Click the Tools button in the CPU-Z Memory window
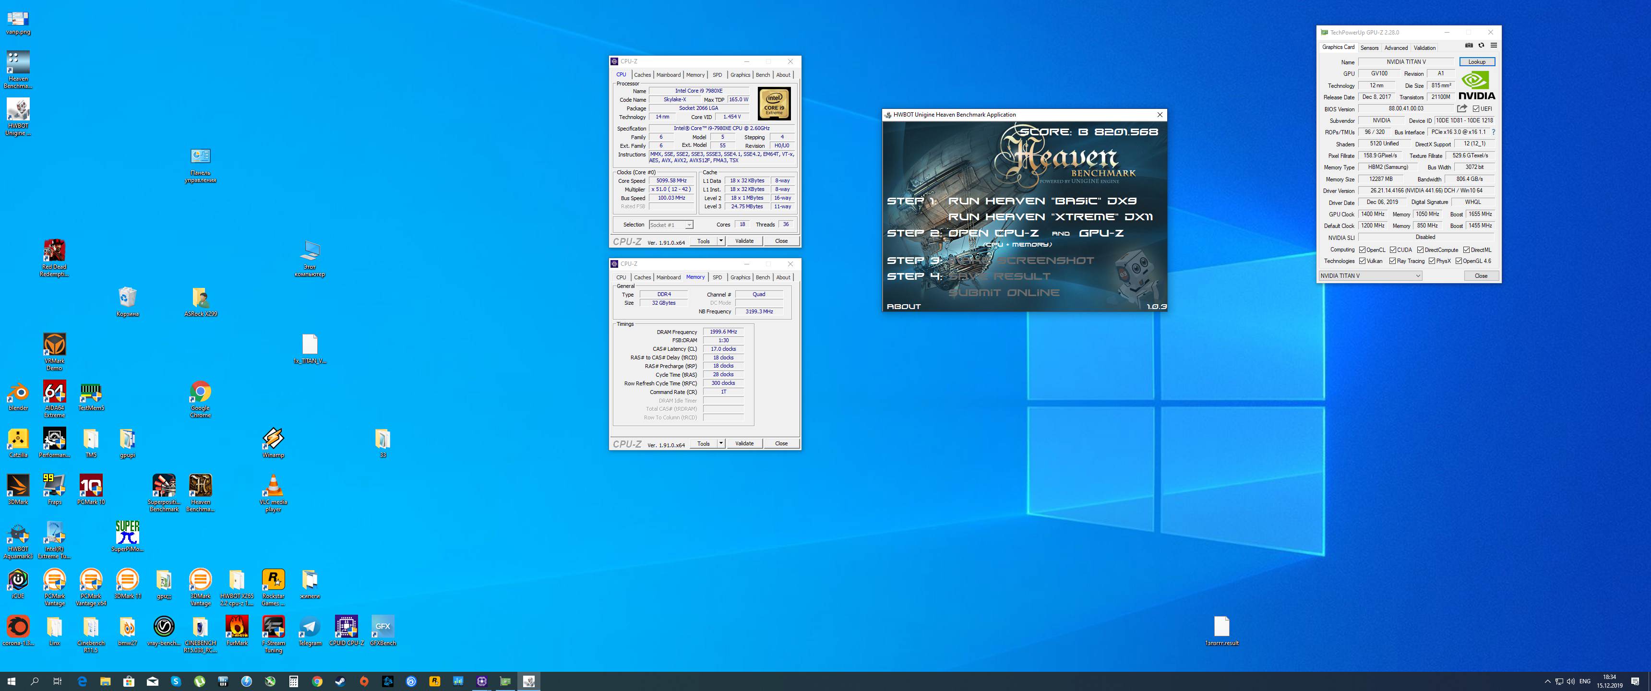The width and height of the screenshot is (1651, 691). [x=703, y=443]
